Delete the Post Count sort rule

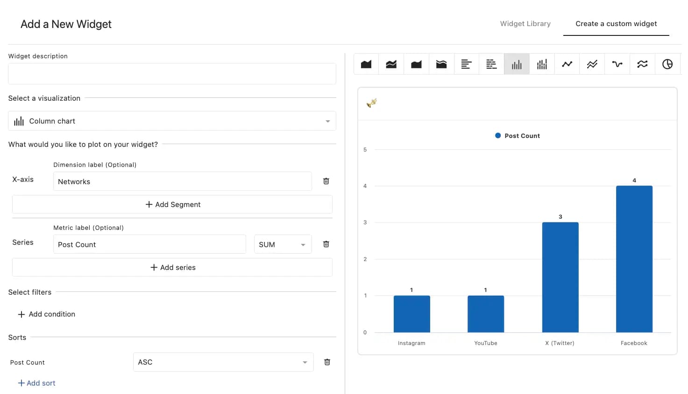pos(327,362)
